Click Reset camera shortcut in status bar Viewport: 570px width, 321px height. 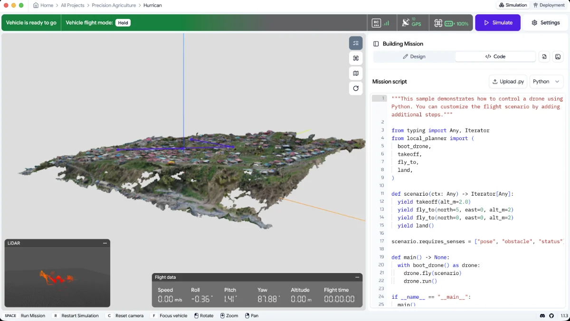point(129,316)
